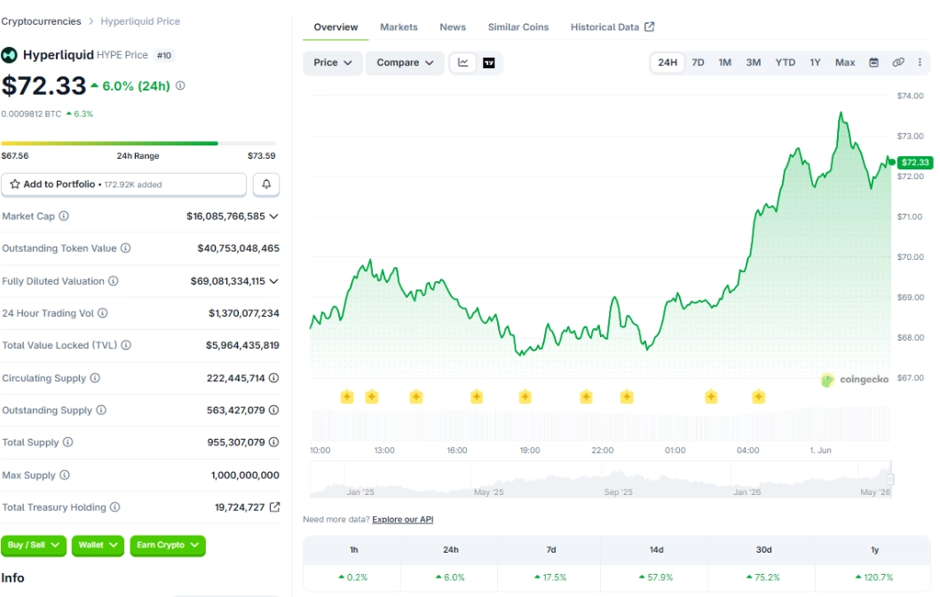
Task: Switch to News tab
Action: click(453, 27)
